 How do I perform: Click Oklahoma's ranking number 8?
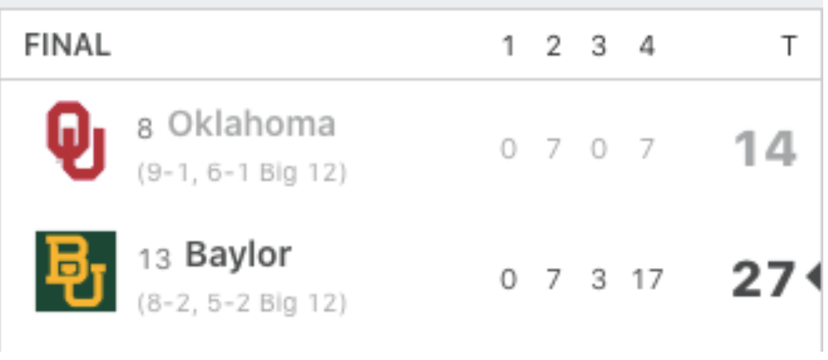(x=145, y=128)
